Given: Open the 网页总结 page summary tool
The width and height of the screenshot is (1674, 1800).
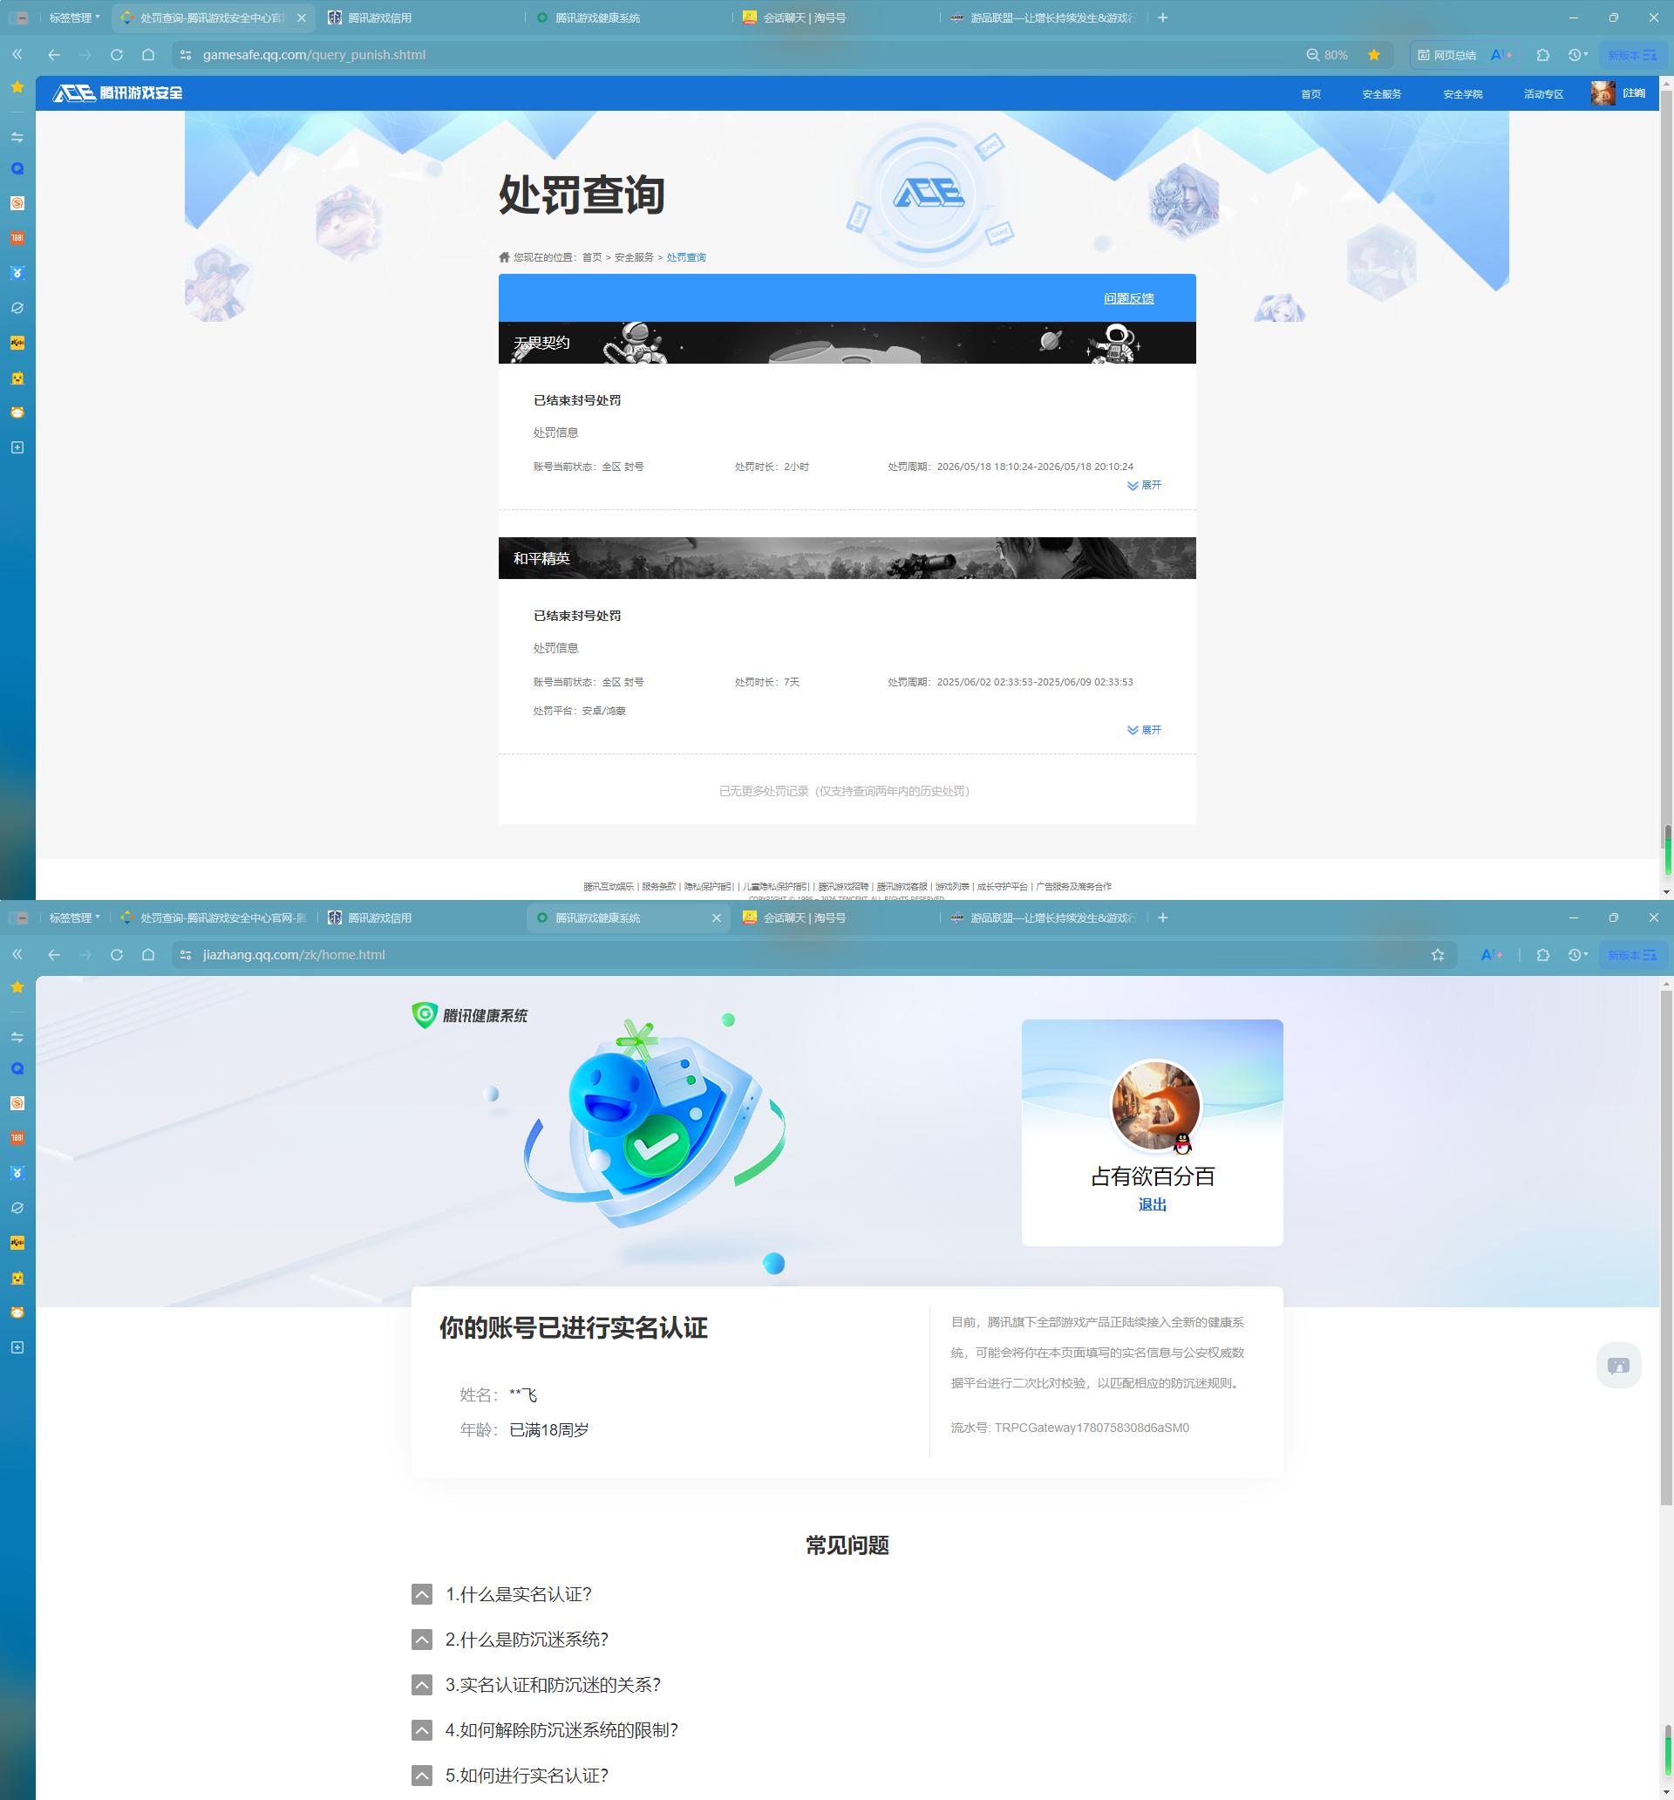Looking at the screenshot, I should [1446, 55].
